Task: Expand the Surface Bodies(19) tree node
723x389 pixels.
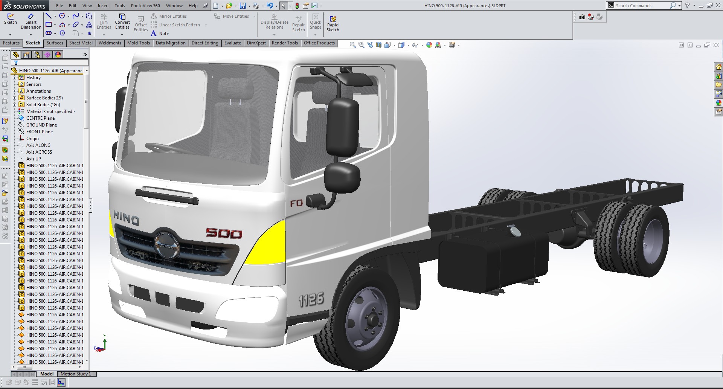Action: (x=14, y=98)
